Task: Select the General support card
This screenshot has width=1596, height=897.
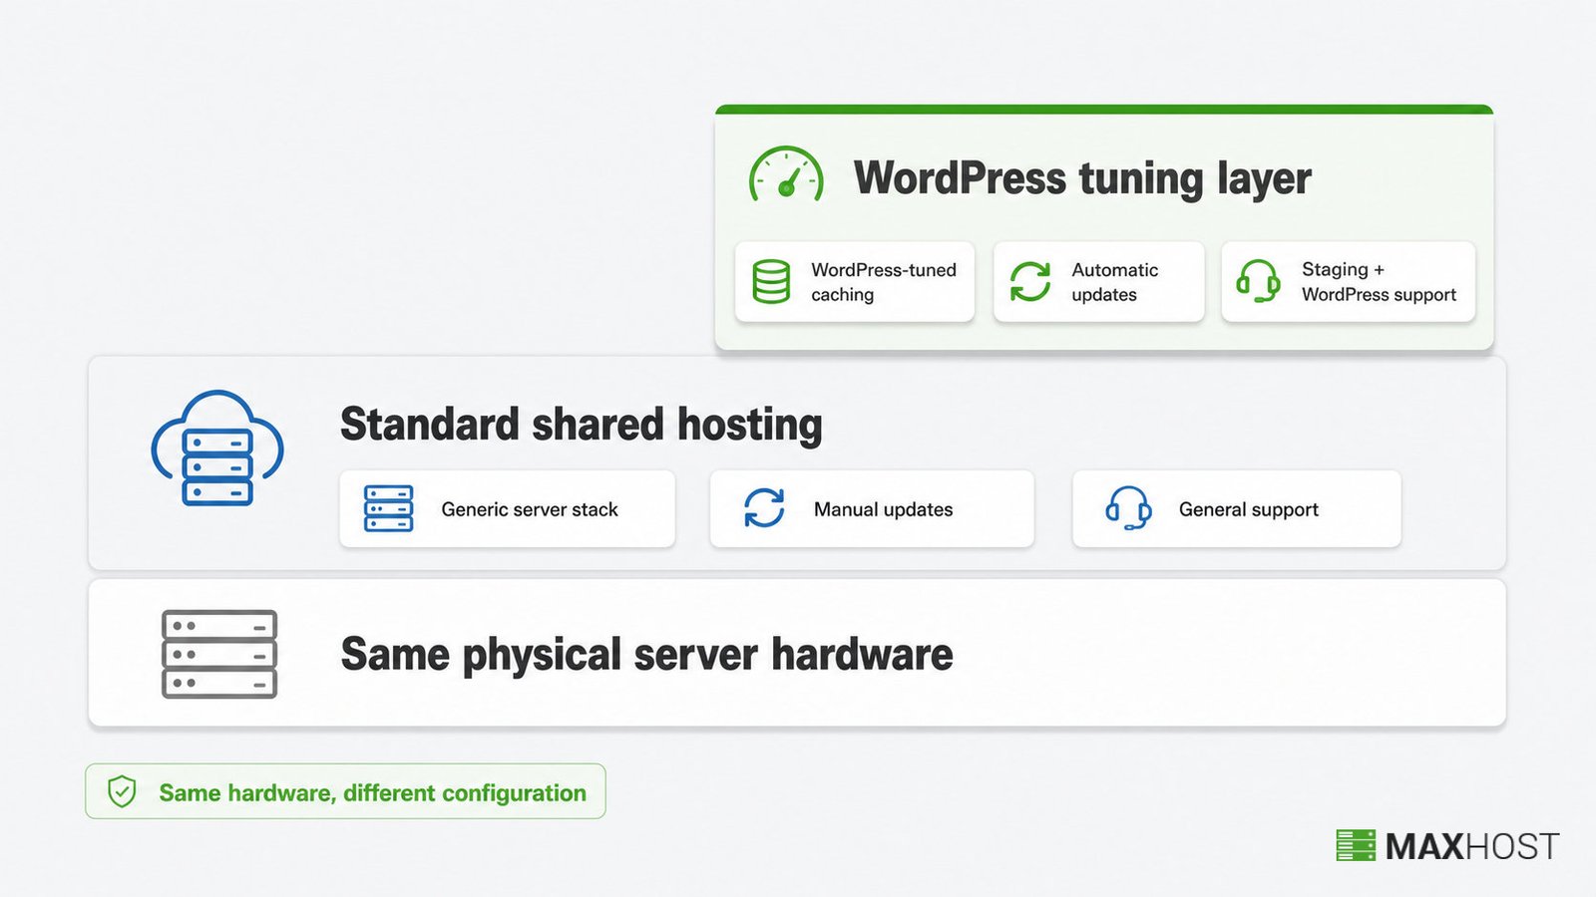Action: pos(1237,508)
